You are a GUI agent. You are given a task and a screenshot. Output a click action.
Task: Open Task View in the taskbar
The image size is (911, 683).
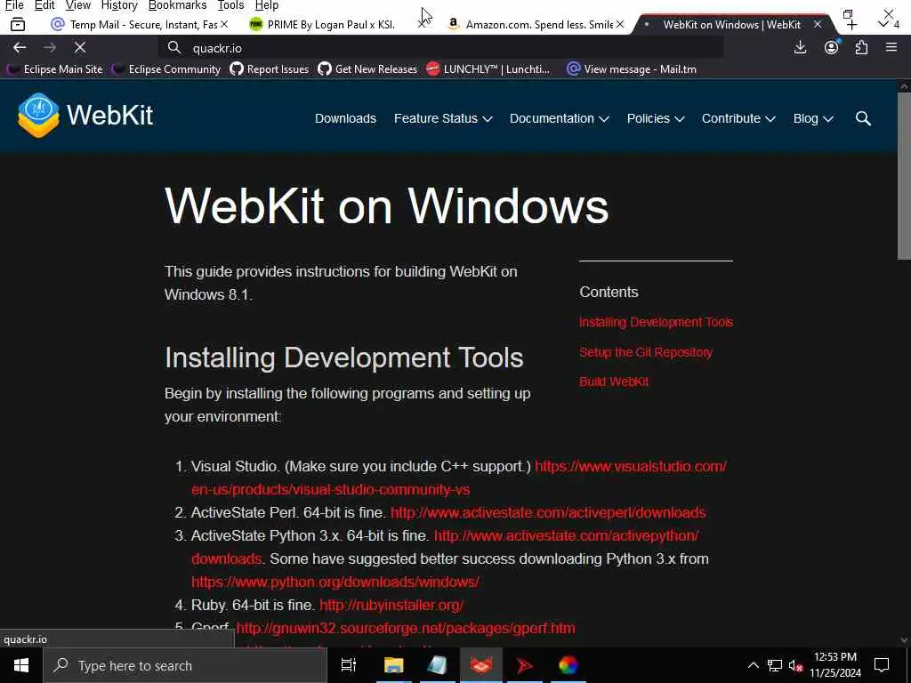tap(348, 665)
